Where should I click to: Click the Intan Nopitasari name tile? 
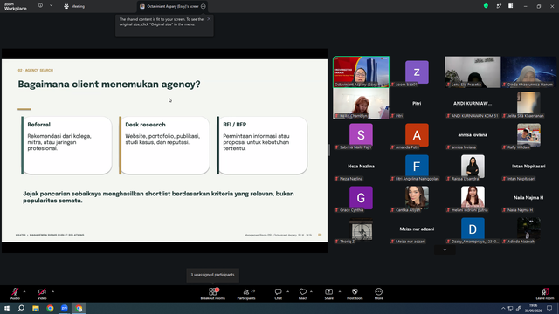(528, 167)
